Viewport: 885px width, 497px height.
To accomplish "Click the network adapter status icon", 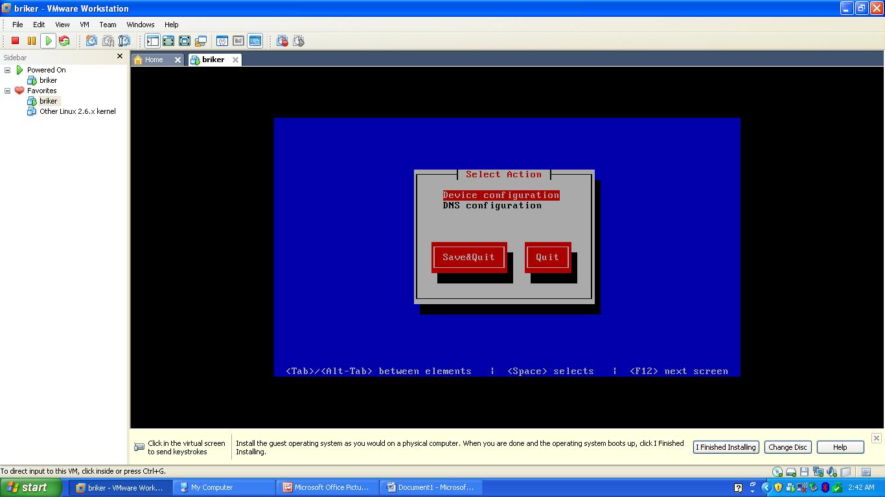I will click(x=818, y=472).
